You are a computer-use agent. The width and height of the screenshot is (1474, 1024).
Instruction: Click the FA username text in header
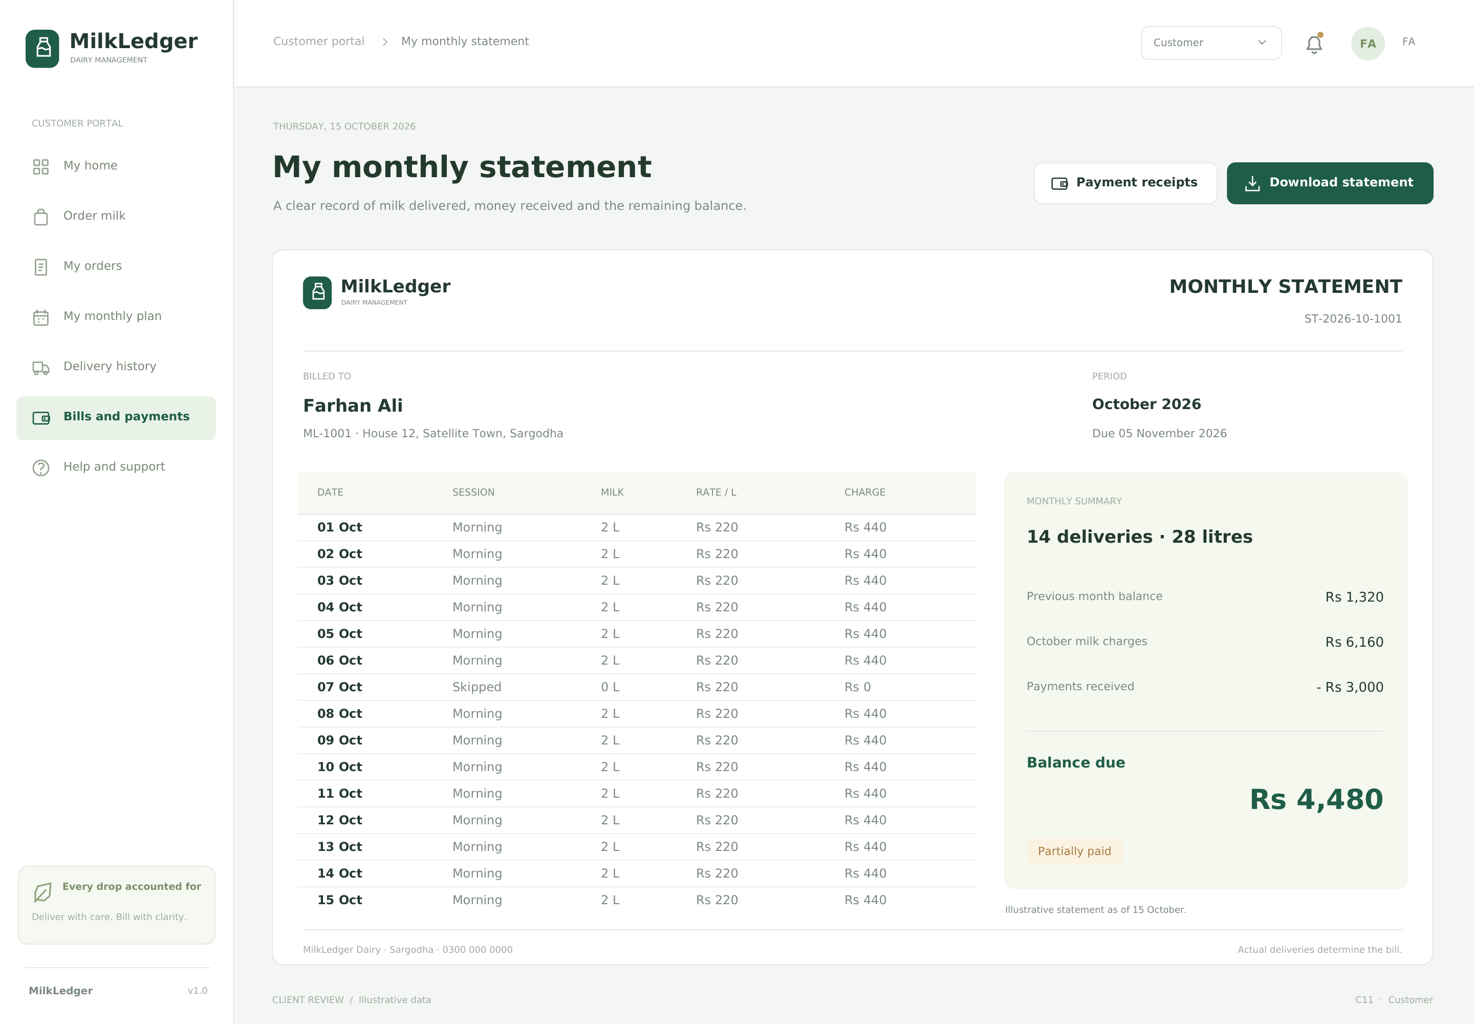[x=1408, y=41]
